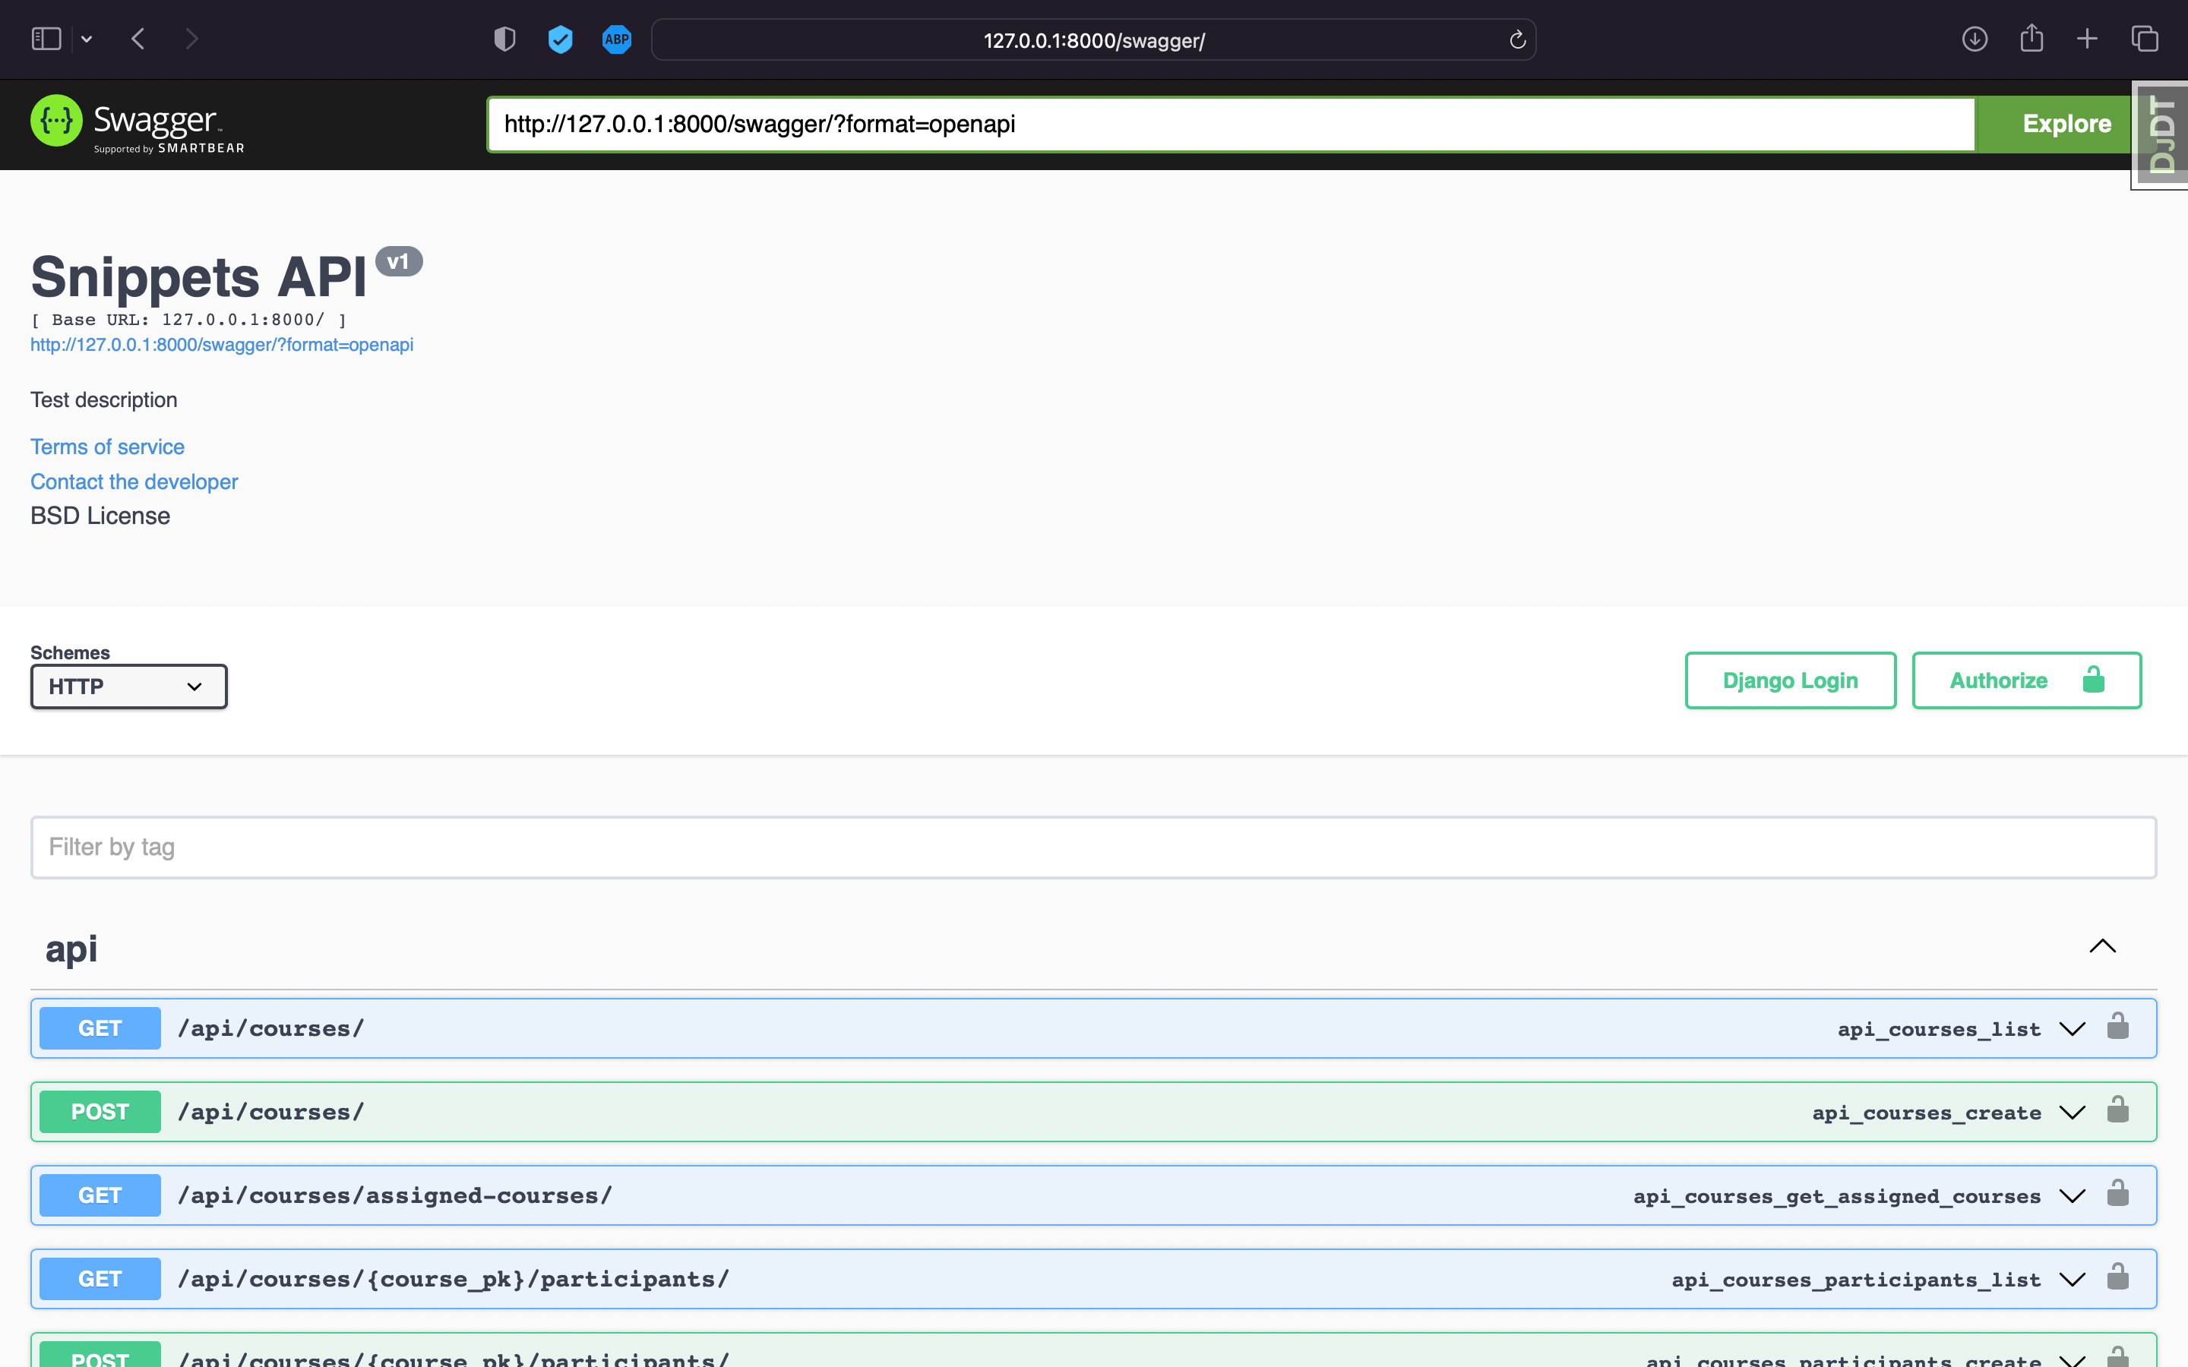Toggle the Safari sidebar

click(46, 39)
